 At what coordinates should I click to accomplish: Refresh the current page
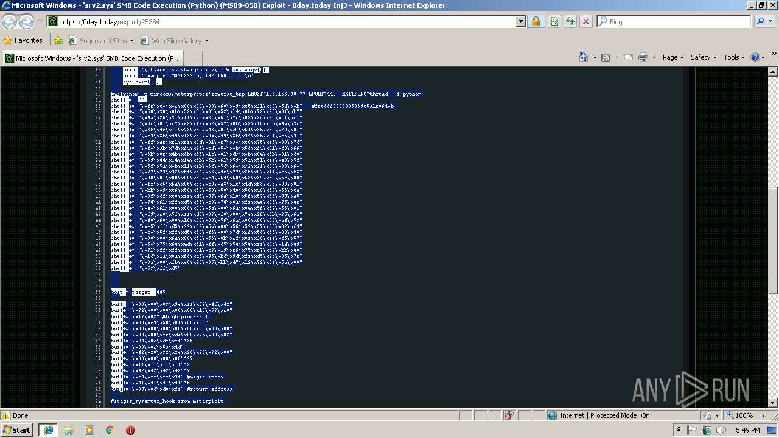tap(570, 22)
